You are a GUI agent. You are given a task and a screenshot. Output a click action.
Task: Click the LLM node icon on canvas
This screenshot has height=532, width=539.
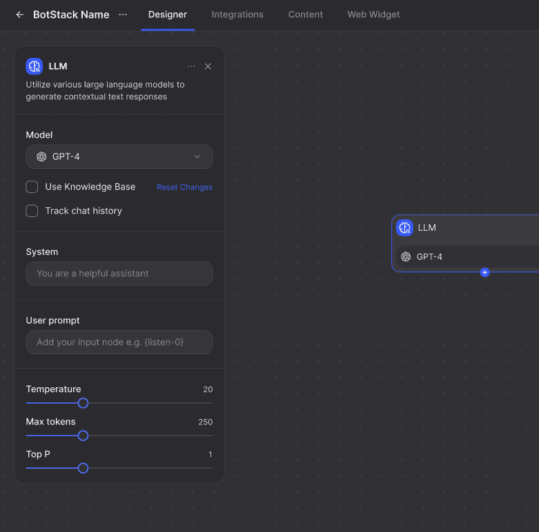pos(405,228)
